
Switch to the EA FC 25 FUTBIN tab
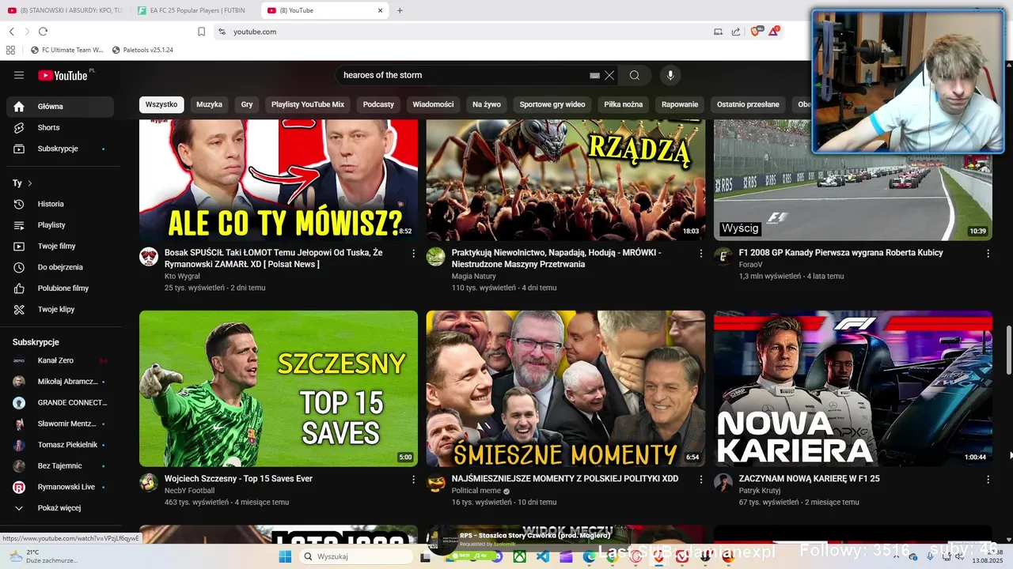193,10
